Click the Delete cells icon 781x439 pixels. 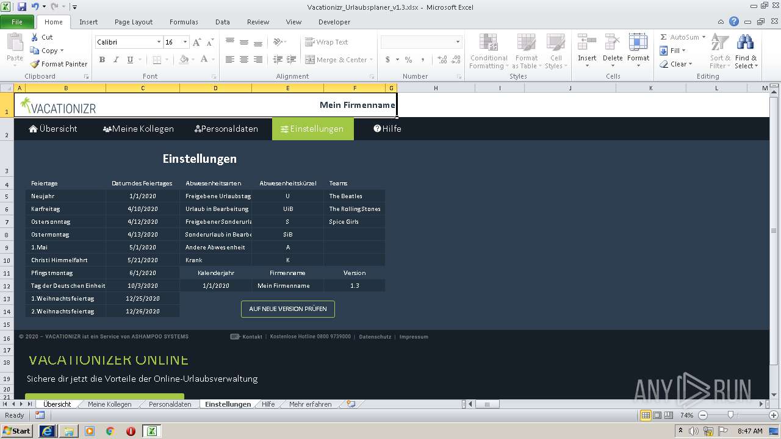(x=613, y=43)
